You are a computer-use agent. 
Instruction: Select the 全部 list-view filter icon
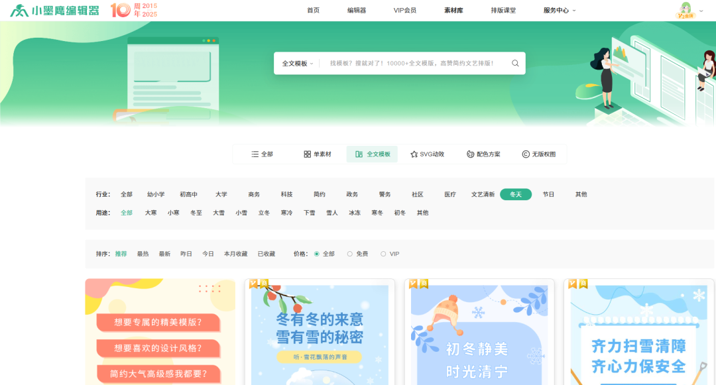click(255, 153)
